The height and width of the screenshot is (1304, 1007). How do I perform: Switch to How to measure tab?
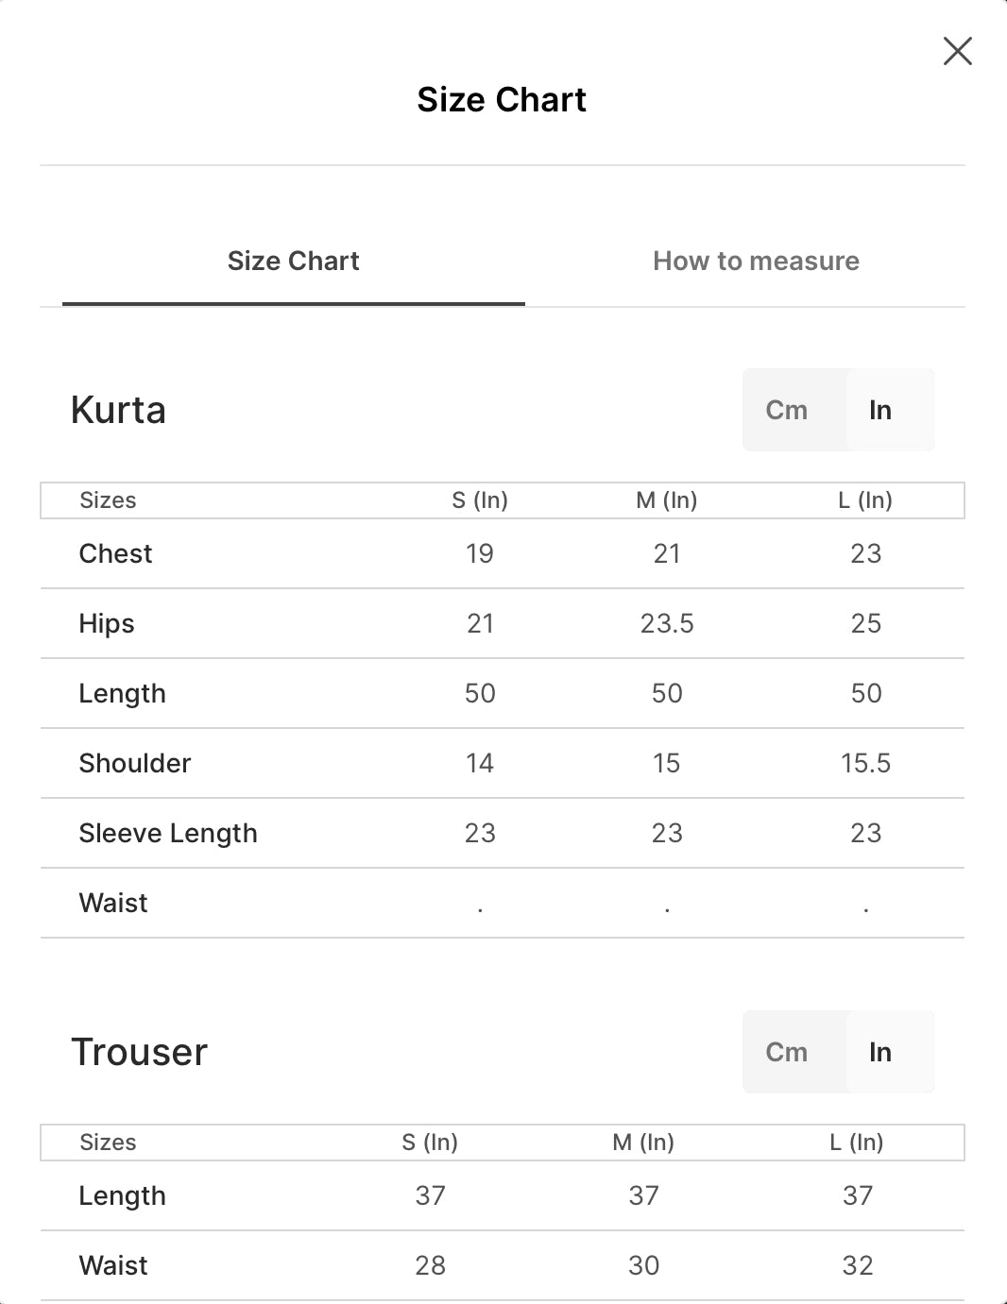(x=756, y=261)
